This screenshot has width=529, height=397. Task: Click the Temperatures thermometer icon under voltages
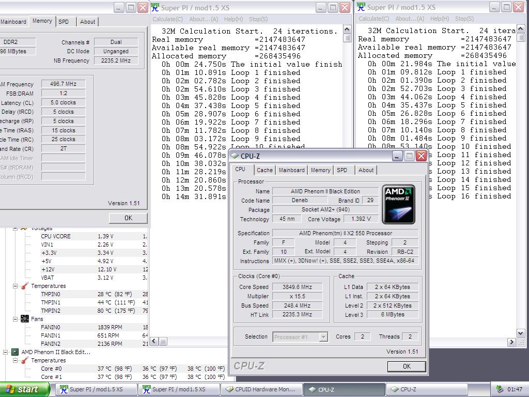pyautogui.click(x=25, y=286)
